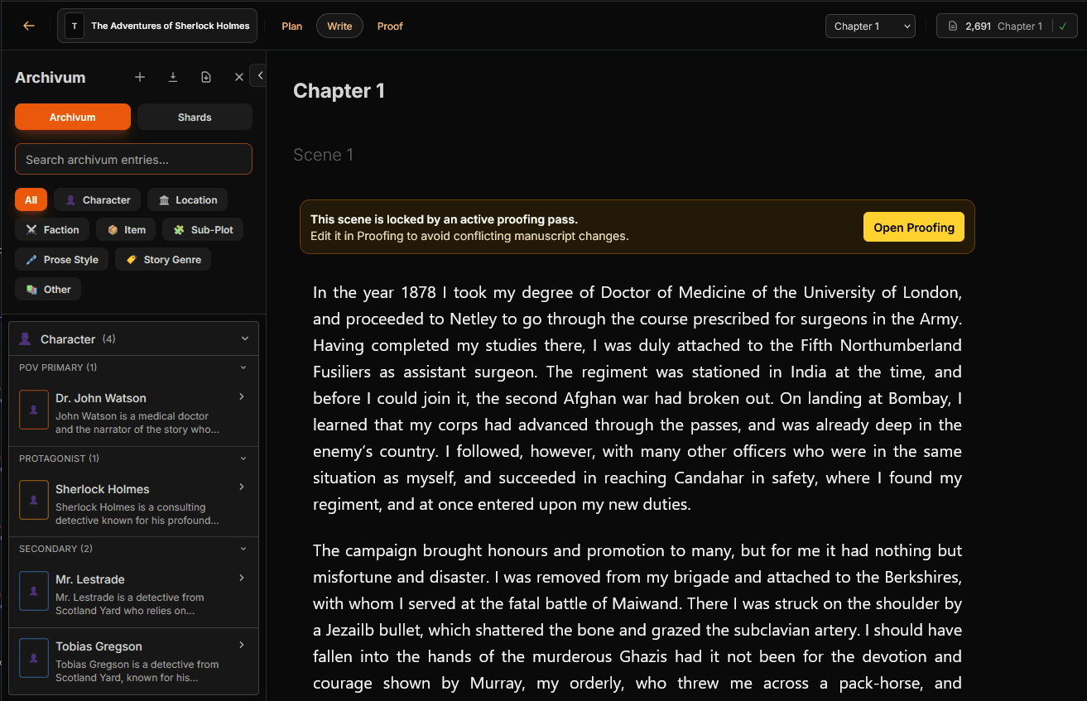Screen dimensions: 1087x701
Task: Click the paragraph beginning 'In the year 1878'
Action: [x=637, y=398]
